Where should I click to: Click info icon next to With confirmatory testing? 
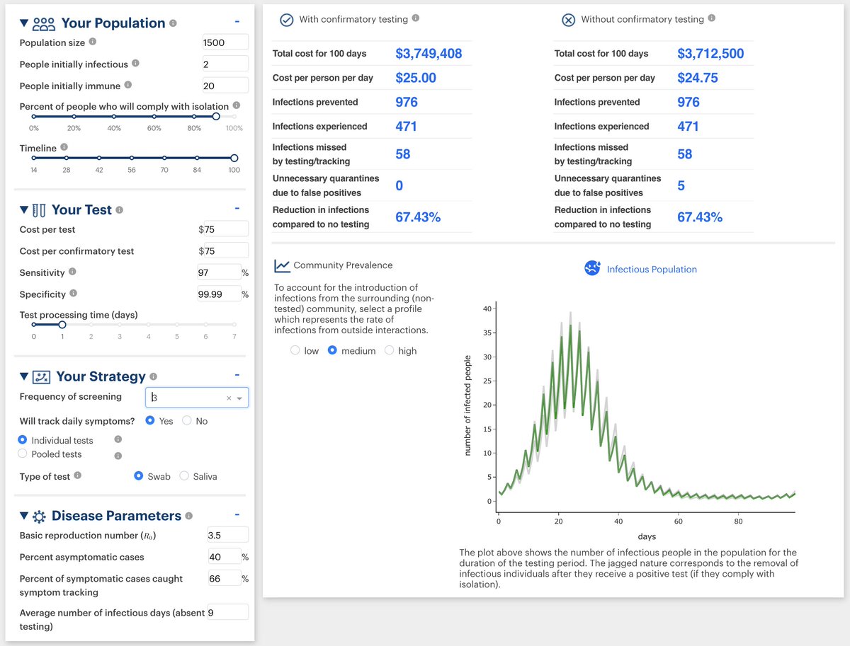[416, 18]
